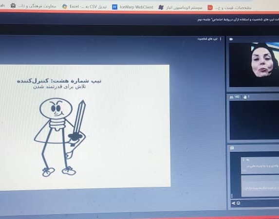Click the empty attendees panel area

point(254,120)
